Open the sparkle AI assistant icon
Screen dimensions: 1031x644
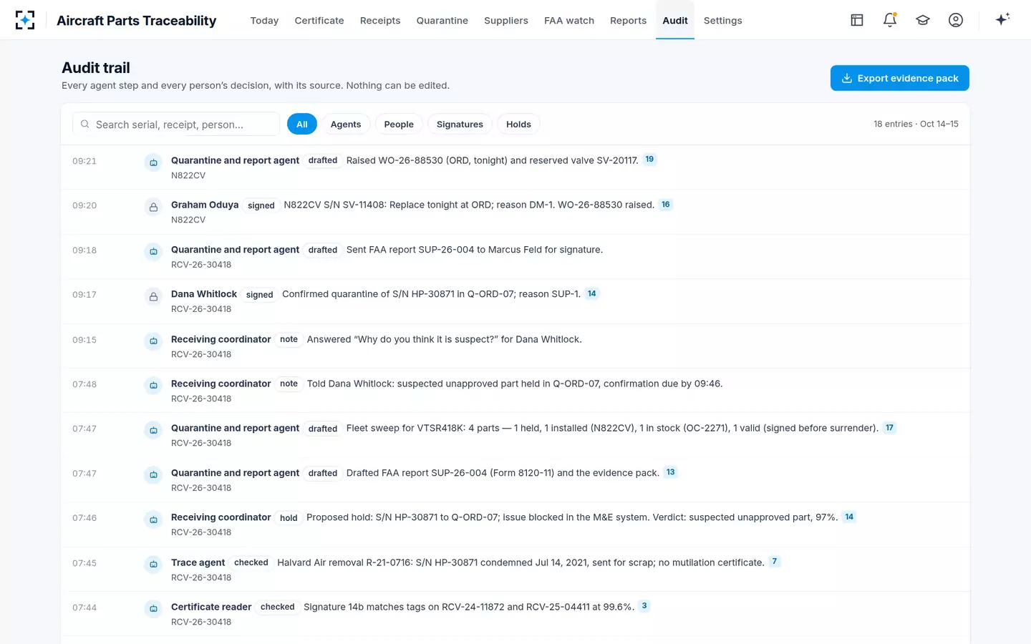coord(1002,19)
